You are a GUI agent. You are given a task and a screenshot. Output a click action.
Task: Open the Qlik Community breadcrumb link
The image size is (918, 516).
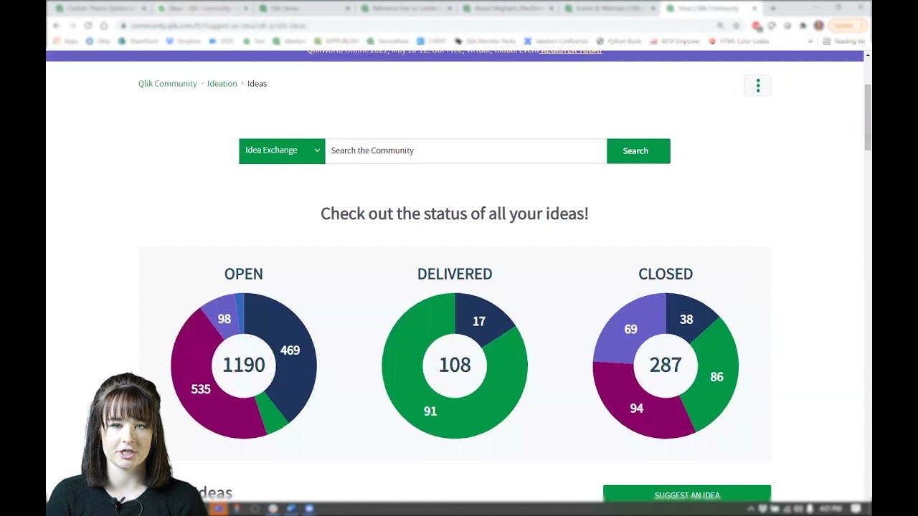pos(168,84)
